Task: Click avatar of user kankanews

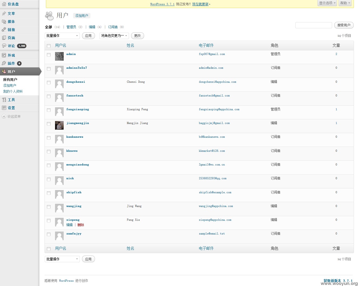Action: click(x=59, y=139)
